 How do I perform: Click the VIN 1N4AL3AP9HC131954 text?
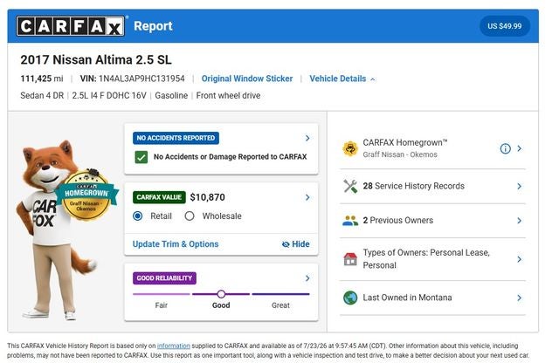click(132, 79)
